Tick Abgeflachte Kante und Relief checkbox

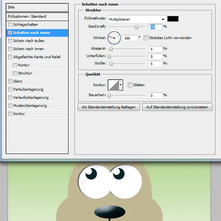[10, 57]
